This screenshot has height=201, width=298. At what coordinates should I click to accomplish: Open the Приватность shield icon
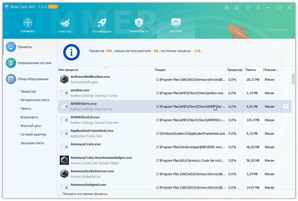[139, 23]
